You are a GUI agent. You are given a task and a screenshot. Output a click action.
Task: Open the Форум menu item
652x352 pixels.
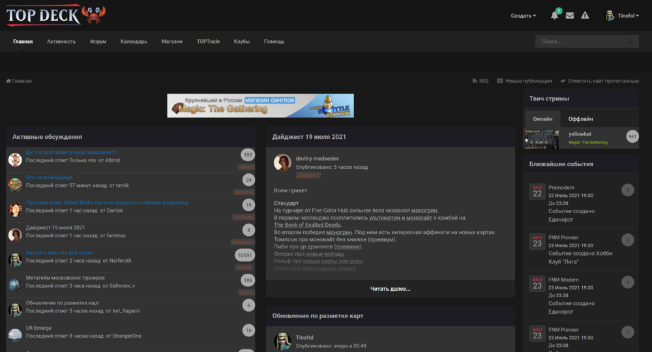(x=98, y=42)
